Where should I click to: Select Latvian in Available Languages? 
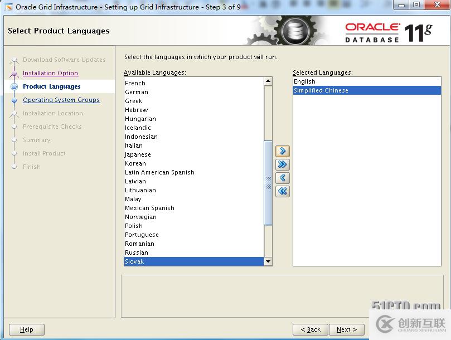(x=194, y=181)
